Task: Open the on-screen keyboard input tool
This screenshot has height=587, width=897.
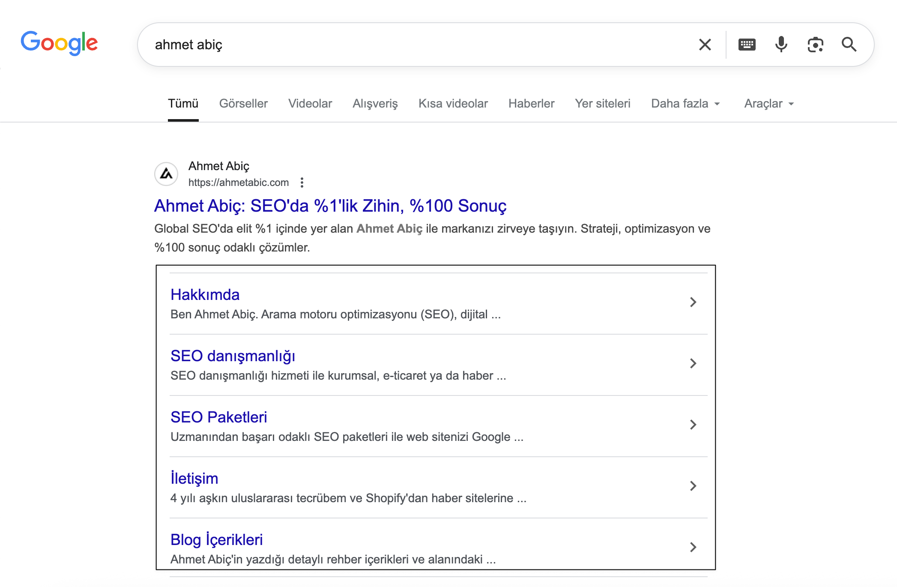Action: point(747,45)
